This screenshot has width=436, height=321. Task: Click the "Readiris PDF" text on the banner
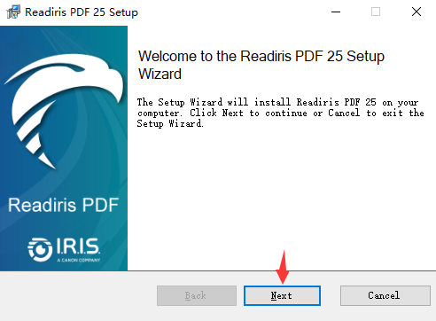63,205
